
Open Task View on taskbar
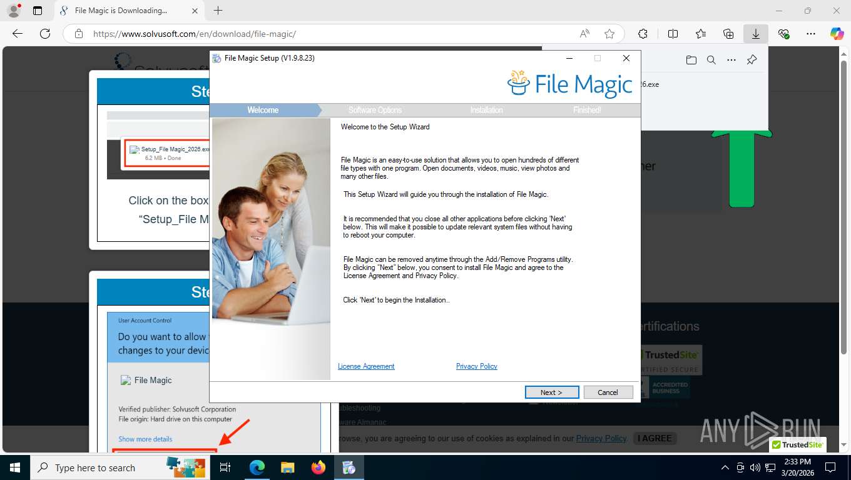click(x=225, y=467)
